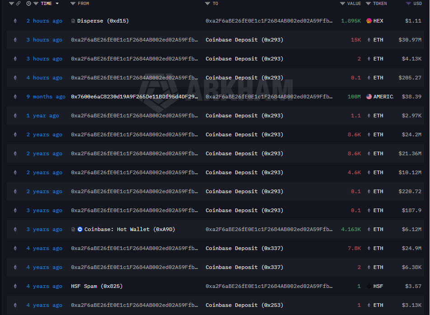This screenshot has width=430, height=315.
Task: Click ETH token icon in $4.13K row
Action: coord(369,59)
